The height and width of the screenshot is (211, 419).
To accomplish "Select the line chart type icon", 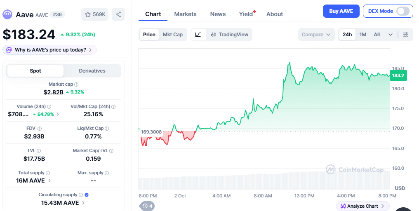I will coord(198,35).
